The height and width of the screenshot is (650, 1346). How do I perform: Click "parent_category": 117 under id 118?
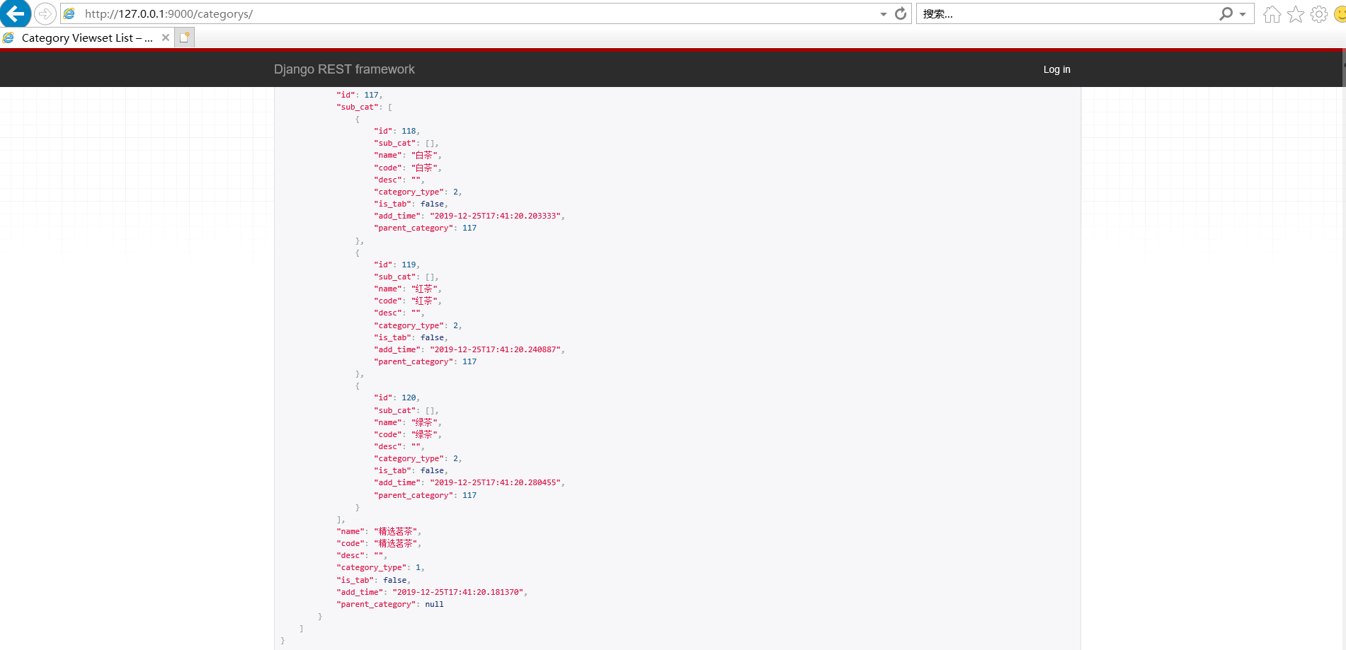pyautogui.click(x=425, y=228)
